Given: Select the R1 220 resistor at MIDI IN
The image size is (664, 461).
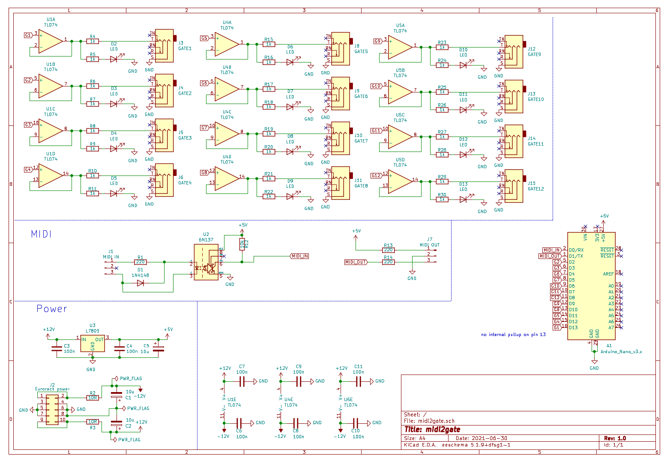Looking at the screenshot, I should click(x=140, y=262).
